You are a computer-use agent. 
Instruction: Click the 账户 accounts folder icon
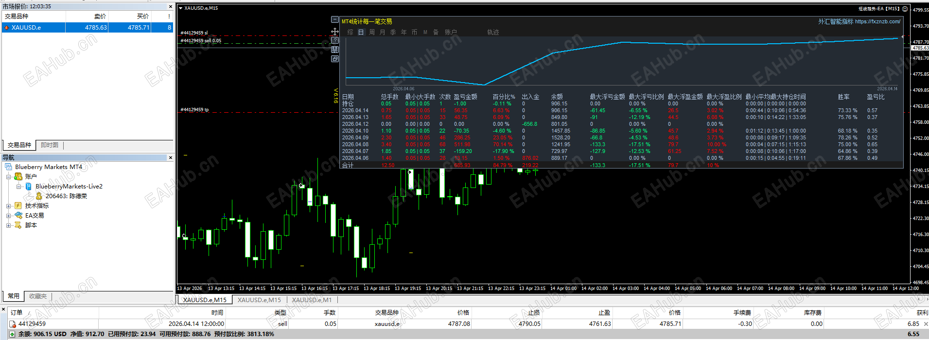coord(18,176)
